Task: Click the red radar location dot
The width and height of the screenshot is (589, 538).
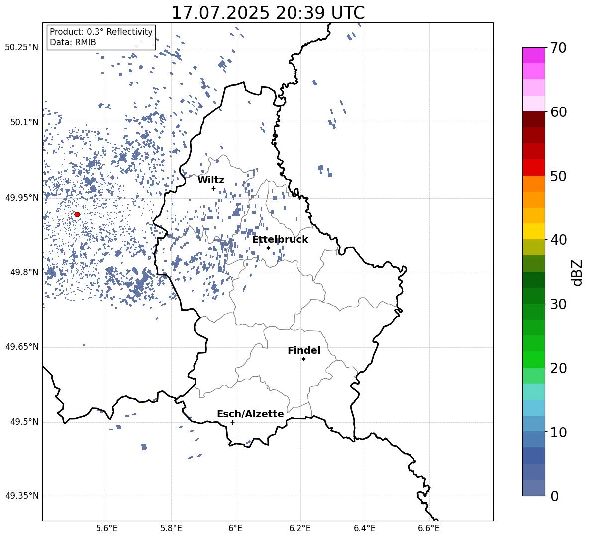Action: pyautogui.click(x=77, y=215)
